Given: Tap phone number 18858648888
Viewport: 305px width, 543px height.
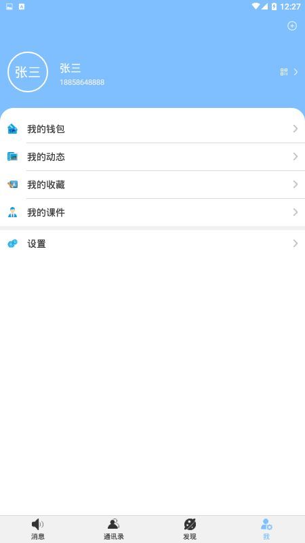Looking at the screenshot, I should [x=82, y=82].
